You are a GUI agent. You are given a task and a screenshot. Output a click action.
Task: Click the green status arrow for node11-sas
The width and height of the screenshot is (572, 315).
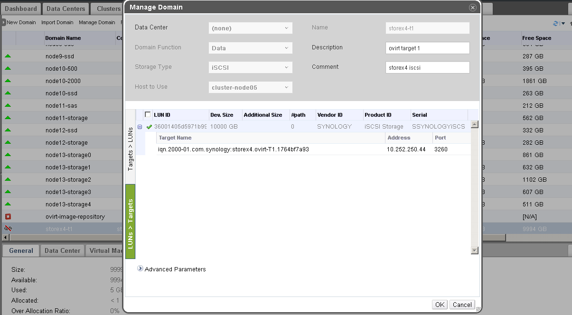(x=8, y=106)
